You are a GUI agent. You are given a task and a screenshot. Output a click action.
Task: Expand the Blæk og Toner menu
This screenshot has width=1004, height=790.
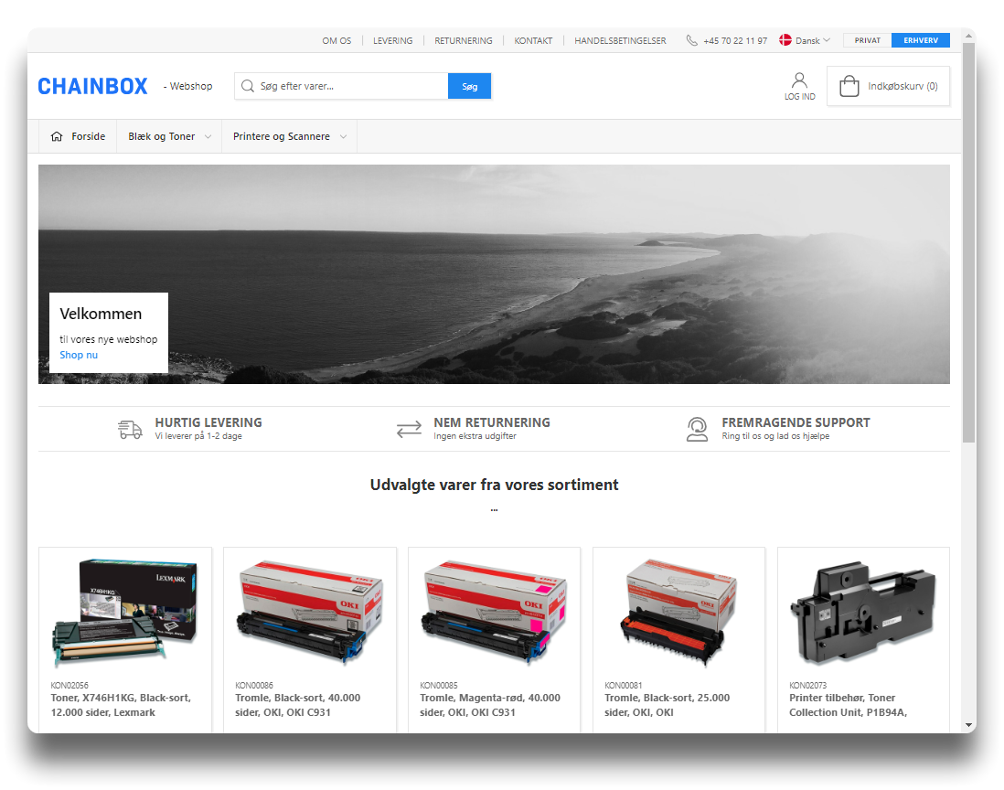(x=169, y=136)
